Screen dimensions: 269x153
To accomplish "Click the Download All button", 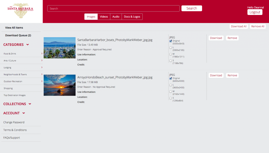I will [x=239, y=26].
